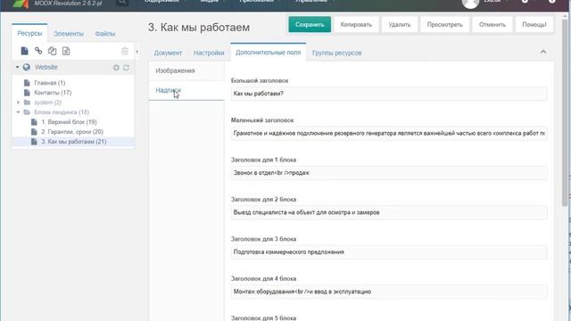Click the 'Большой заголовок' field label

point(260,80)
